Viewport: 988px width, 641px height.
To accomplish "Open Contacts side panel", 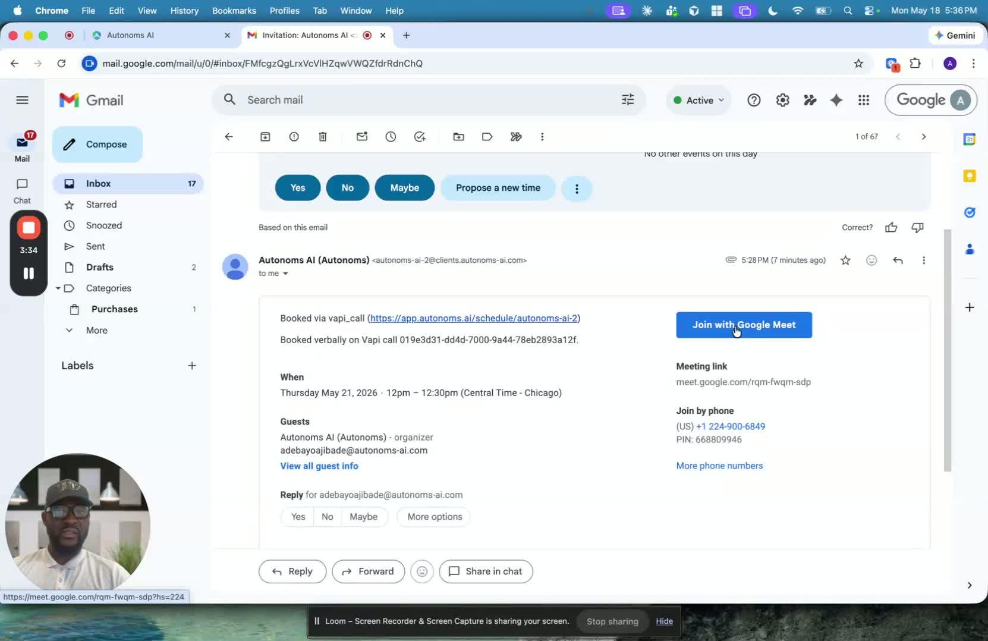I will pos(970,249).
